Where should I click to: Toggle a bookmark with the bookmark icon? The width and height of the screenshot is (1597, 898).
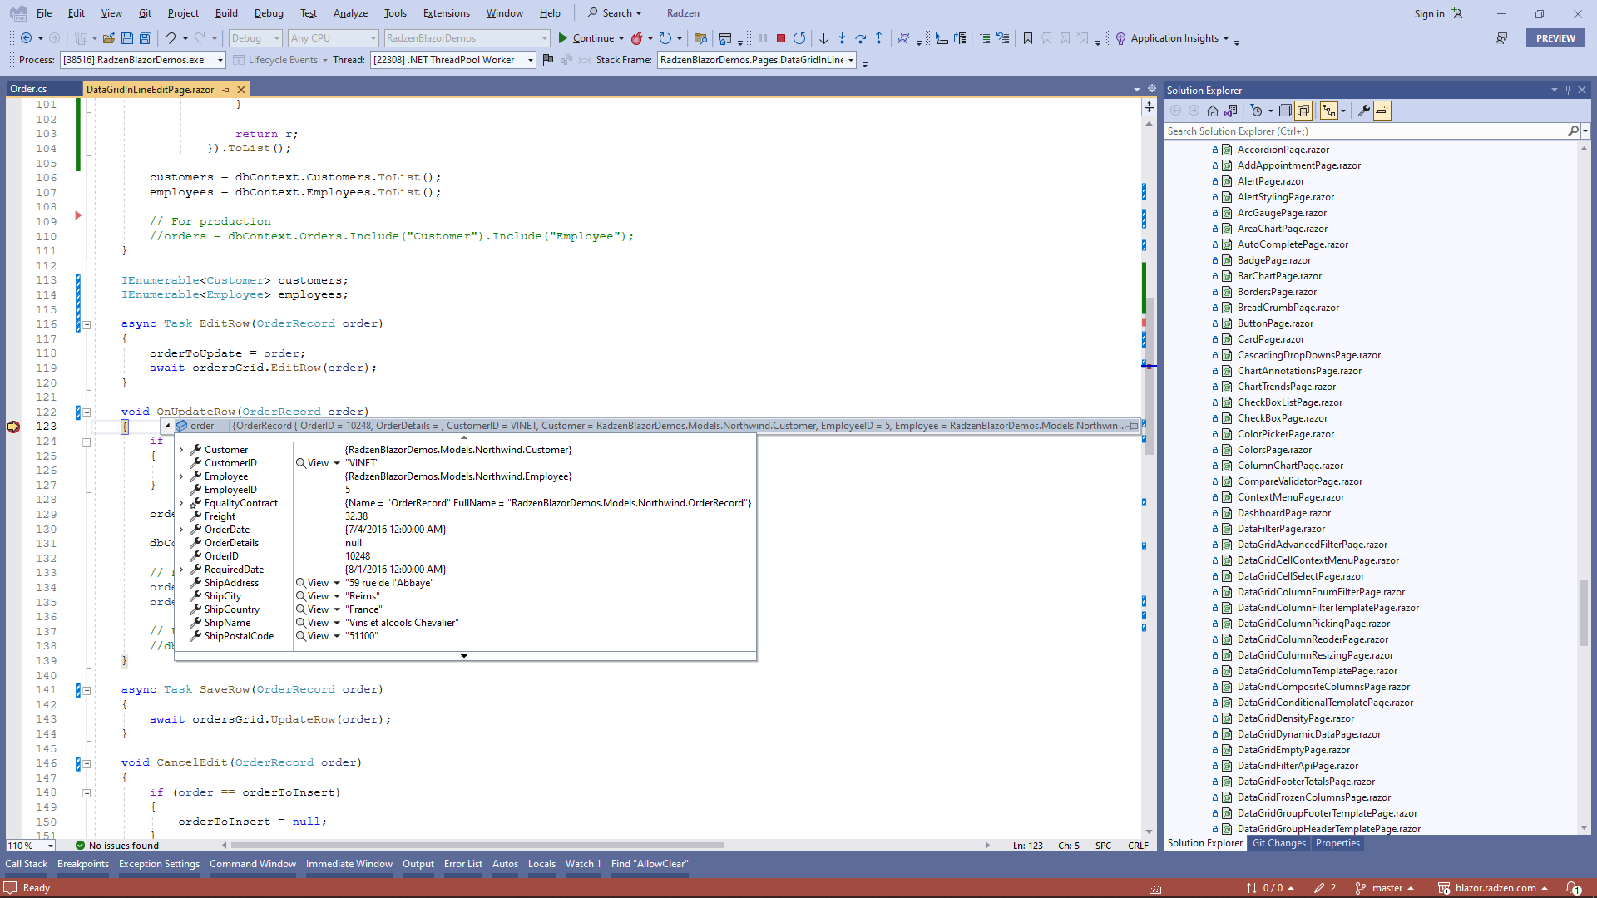1028,38
